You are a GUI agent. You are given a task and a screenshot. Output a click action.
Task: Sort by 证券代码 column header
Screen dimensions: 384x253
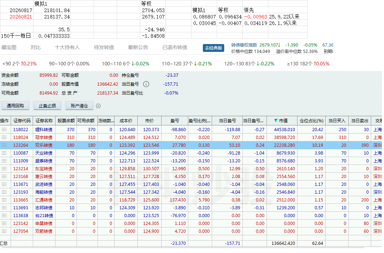click(22, 121)
